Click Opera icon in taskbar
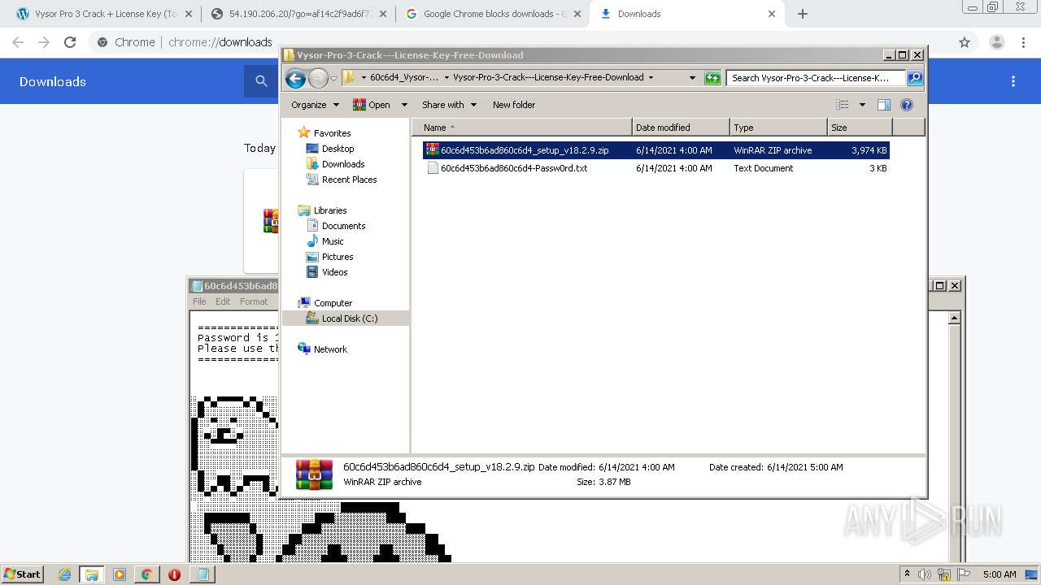 174,574
